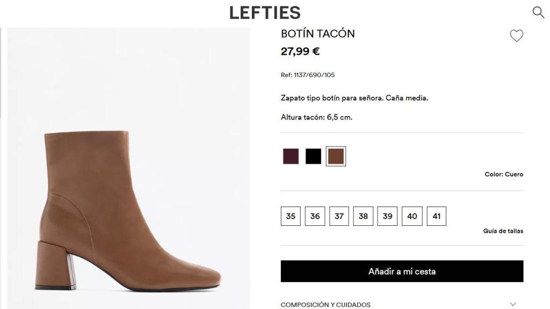Select the burgundy color swatch
Viewport: 550px width, 309px height.
point(291,156)
